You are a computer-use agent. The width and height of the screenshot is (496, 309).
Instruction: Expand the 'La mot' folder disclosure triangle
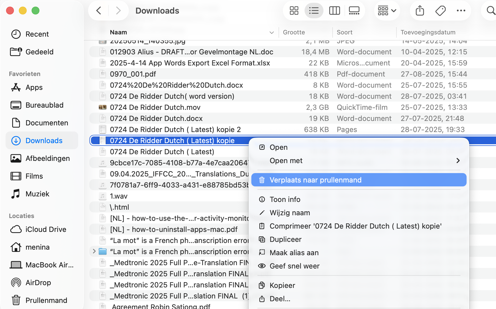click(x=94, y=251)
